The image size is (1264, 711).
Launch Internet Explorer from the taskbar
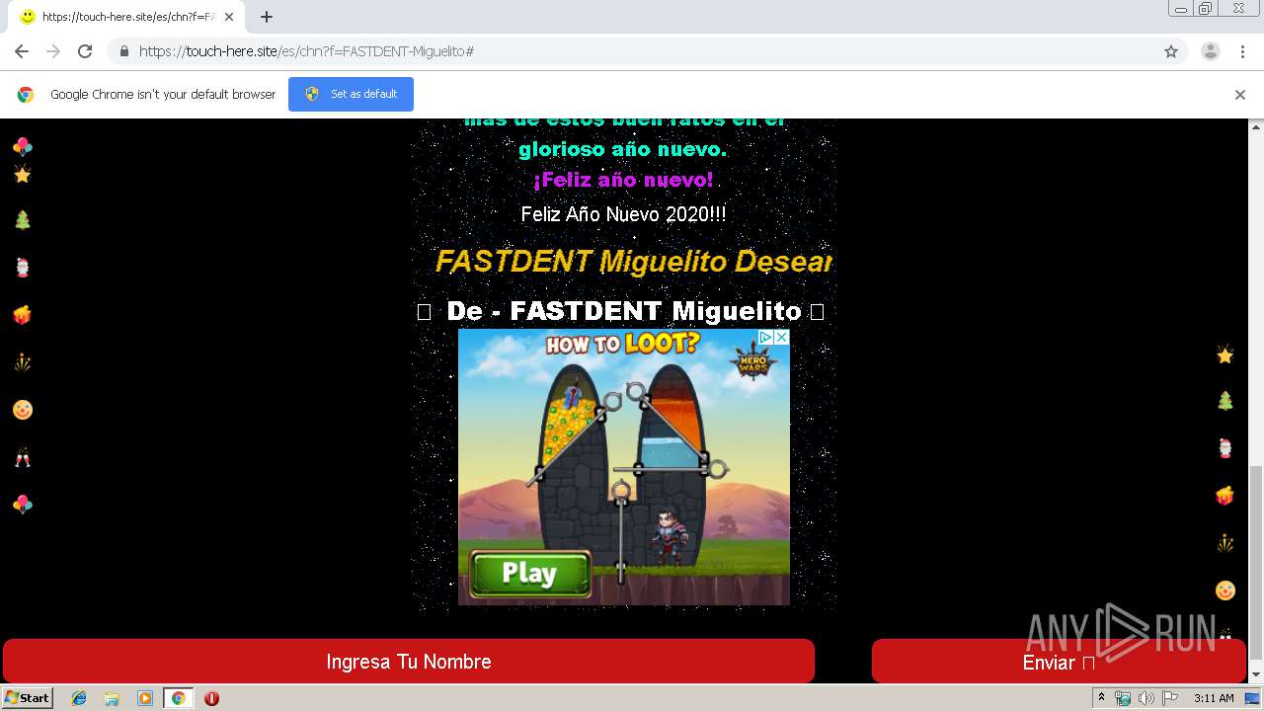tap(79, 698)
